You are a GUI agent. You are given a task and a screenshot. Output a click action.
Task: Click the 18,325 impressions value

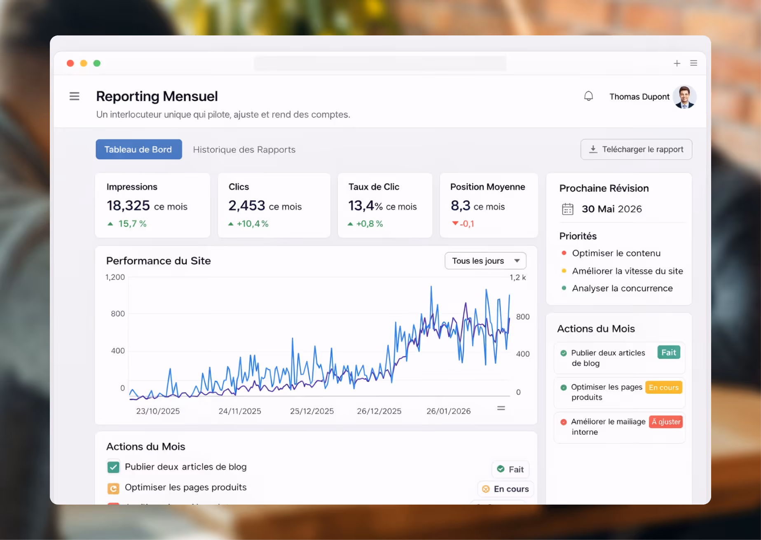(x=128, y=206)
